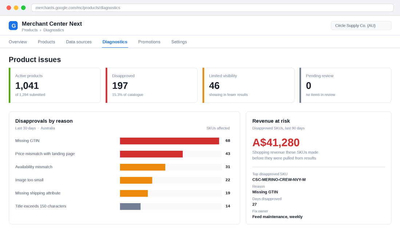
Task: Open the Active products 1,041 card
Action: click(55, 85)
